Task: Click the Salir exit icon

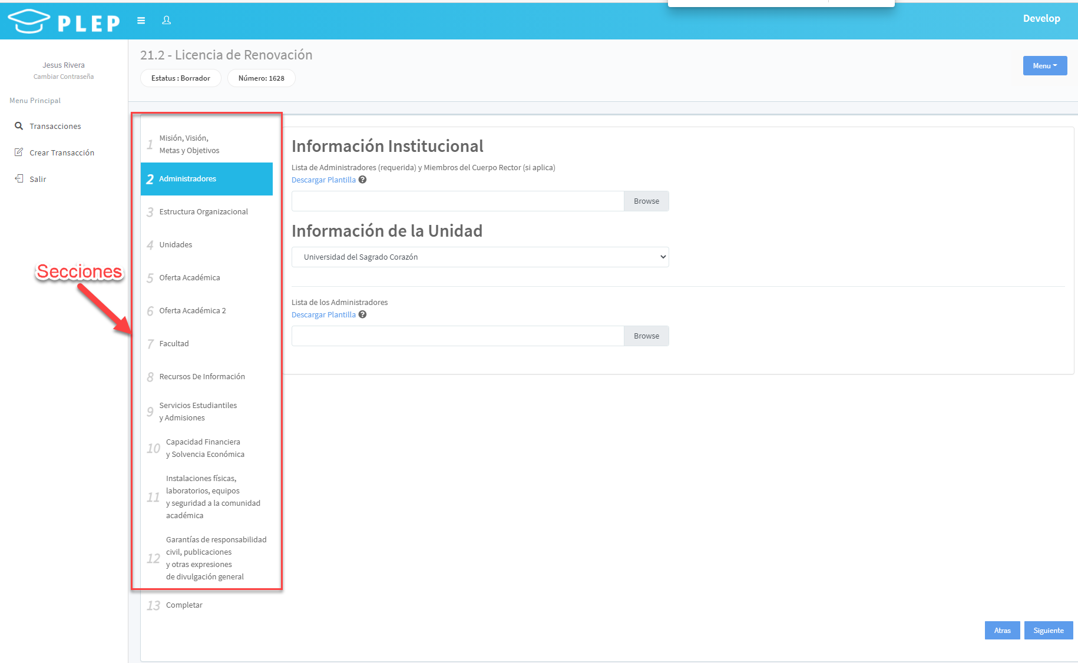Action: 19,178
